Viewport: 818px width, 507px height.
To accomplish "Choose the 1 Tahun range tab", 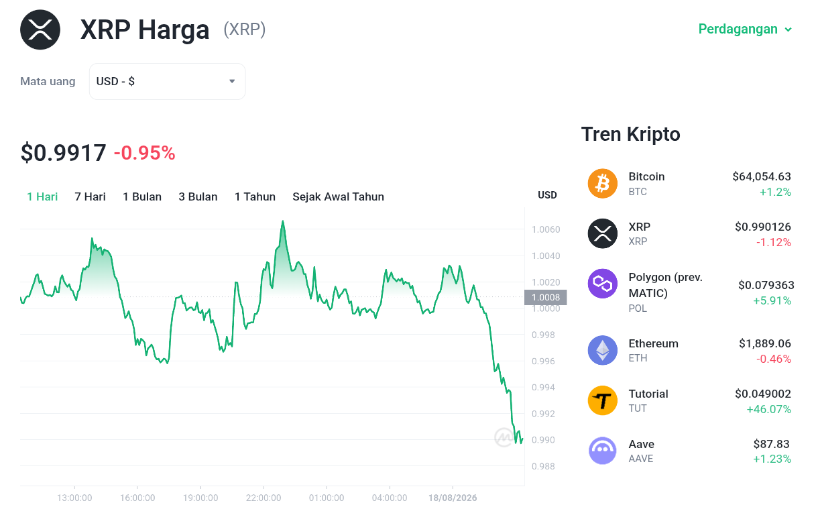I will [255, 196].
